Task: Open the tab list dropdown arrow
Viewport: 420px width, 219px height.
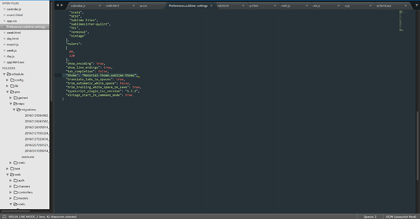Action: click(x=416, y=5)
